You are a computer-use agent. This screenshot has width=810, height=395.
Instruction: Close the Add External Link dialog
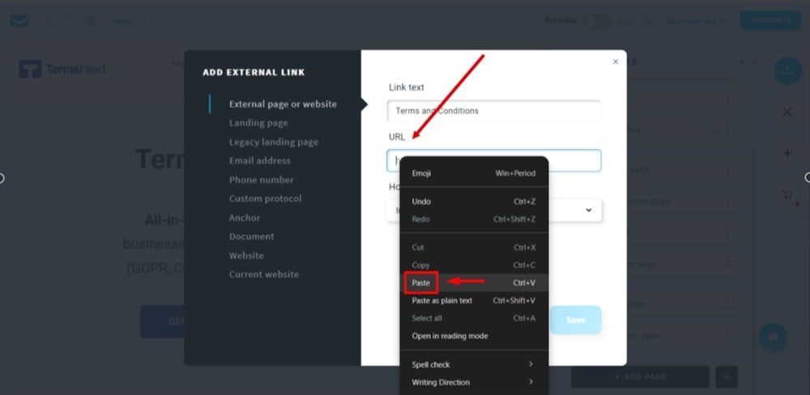[x=616, y=62]
